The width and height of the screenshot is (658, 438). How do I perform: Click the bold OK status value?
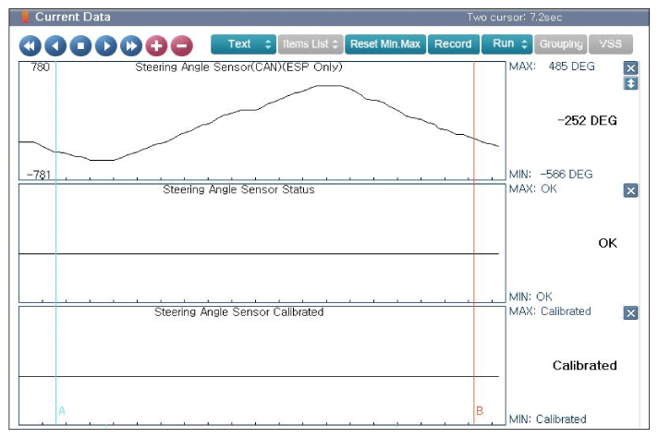(x=608, y=243)
